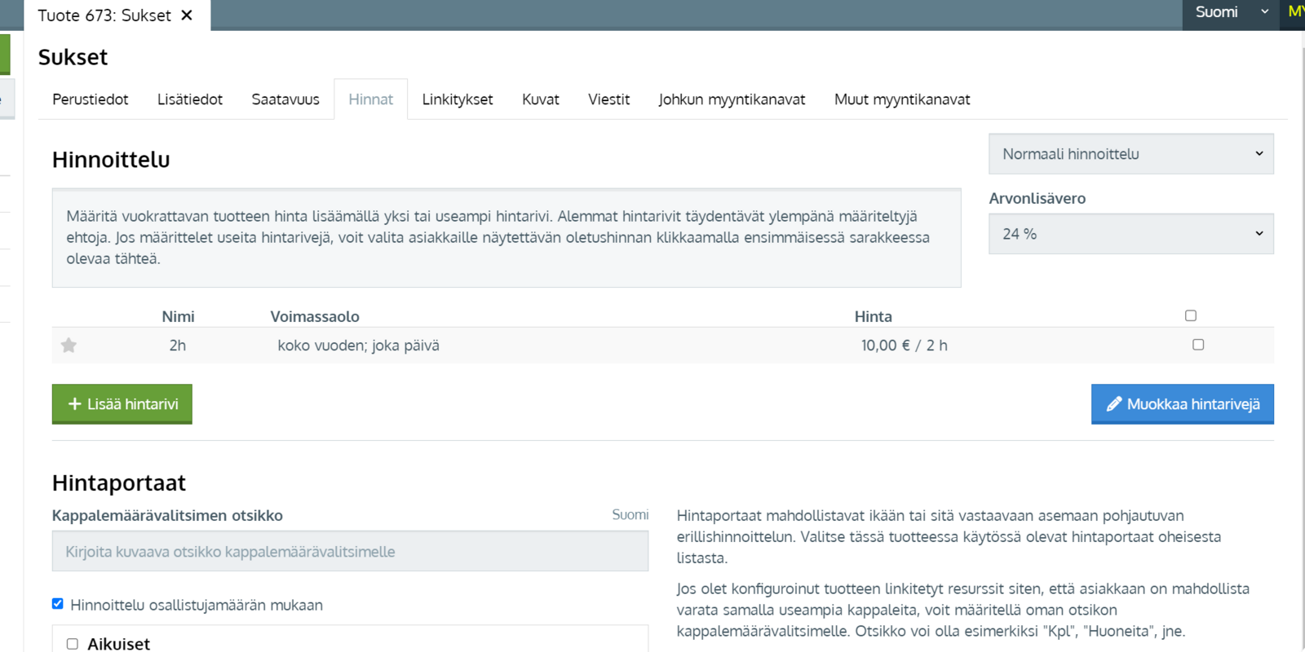Switch to the Perustiedot tab
Image resolution: width=1305 pixels, height=652 pixels.
(x=91, y=99)
